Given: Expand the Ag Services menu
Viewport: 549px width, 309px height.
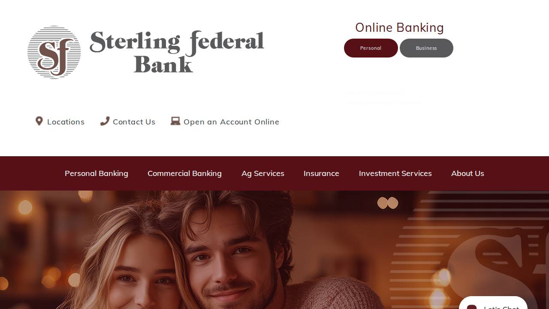Looking at the screenshot, I should click(x=263, y=173).
